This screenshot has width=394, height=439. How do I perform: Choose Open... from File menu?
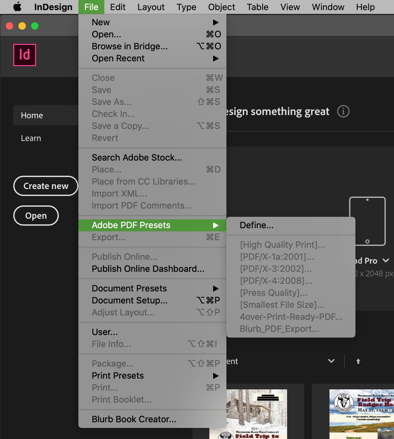(152, 34)
